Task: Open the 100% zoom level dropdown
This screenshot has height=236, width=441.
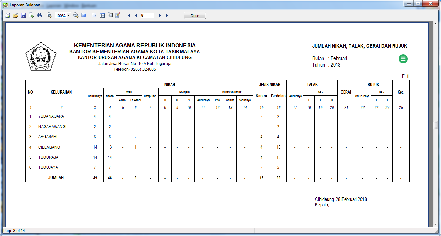Action: [x=69, y=15]
